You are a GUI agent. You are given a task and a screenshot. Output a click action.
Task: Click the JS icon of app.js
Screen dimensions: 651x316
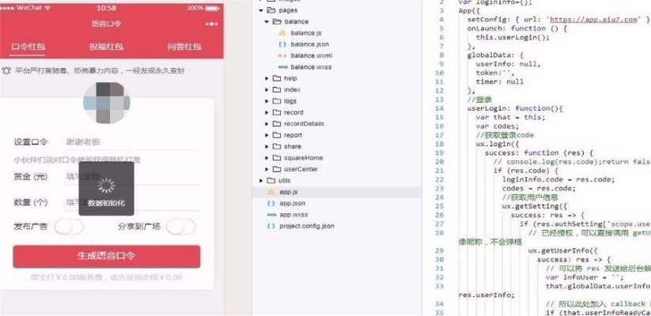[x=271, y=192]
